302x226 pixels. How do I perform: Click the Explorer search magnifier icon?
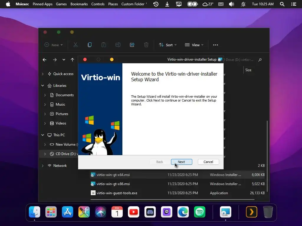260,60
